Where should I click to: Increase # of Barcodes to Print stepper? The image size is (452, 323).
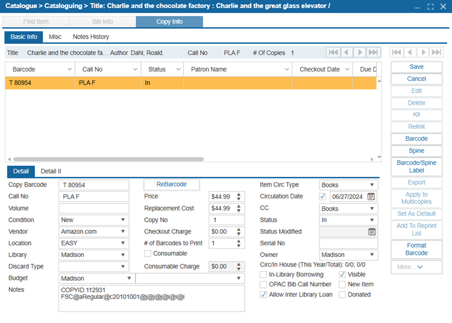pos(239,241)
